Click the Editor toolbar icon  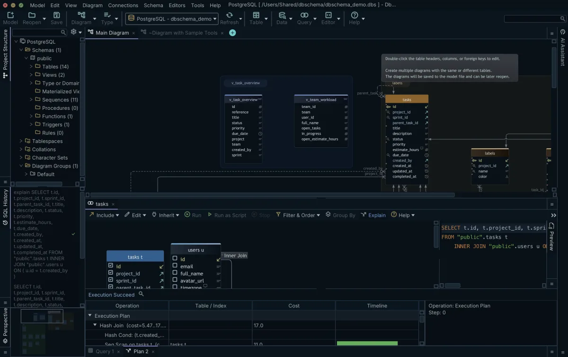[x=328, y=15]
